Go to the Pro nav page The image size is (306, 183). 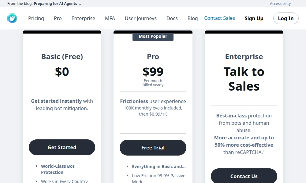click(58, 18)
